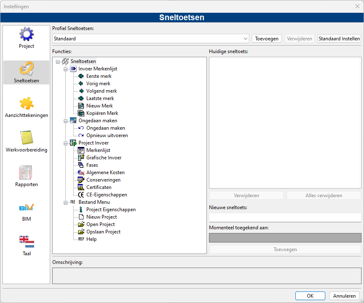
Task: Click the Kopiëren Merk function icon
Action: [81, 113]
